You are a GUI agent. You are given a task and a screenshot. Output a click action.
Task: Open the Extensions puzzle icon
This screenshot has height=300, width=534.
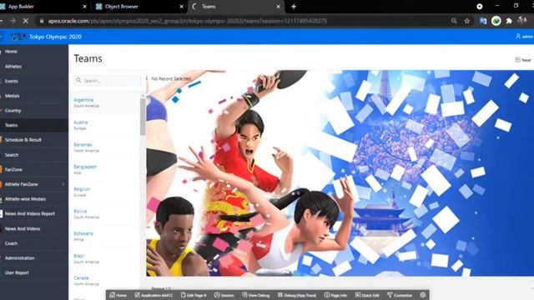509,21
